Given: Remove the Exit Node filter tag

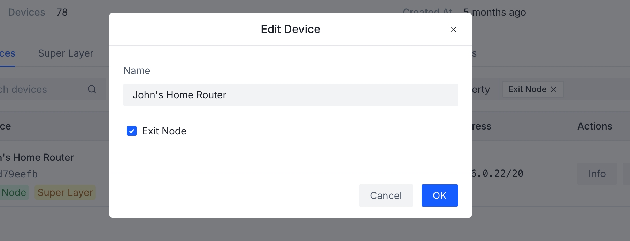Looking at the screenshot, I should point(554,89).
